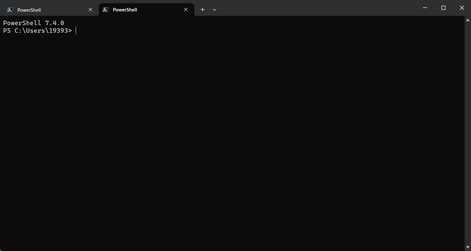Select the active second PowerShell tab

tap(146, 10)
